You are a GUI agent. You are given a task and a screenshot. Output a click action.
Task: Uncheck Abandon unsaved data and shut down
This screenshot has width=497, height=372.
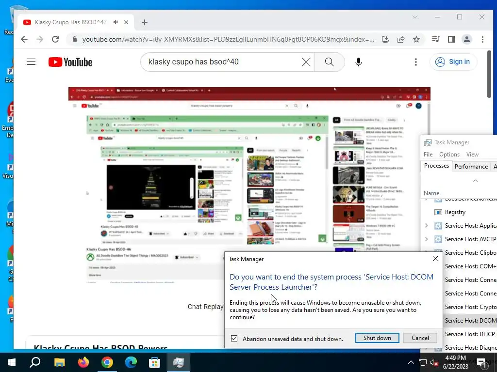pyautogui.click(x=234, y=339)
